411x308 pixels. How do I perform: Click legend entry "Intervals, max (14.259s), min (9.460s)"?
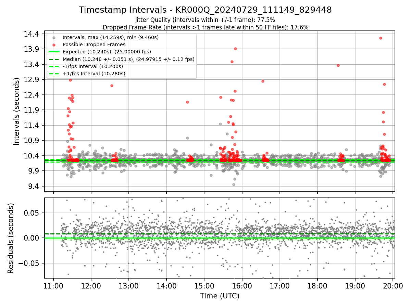111,37
